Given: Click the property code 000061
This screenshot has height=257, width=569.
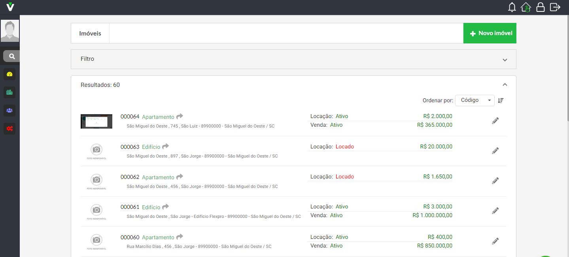Looking at the screenshot, I should coord(130,207).
